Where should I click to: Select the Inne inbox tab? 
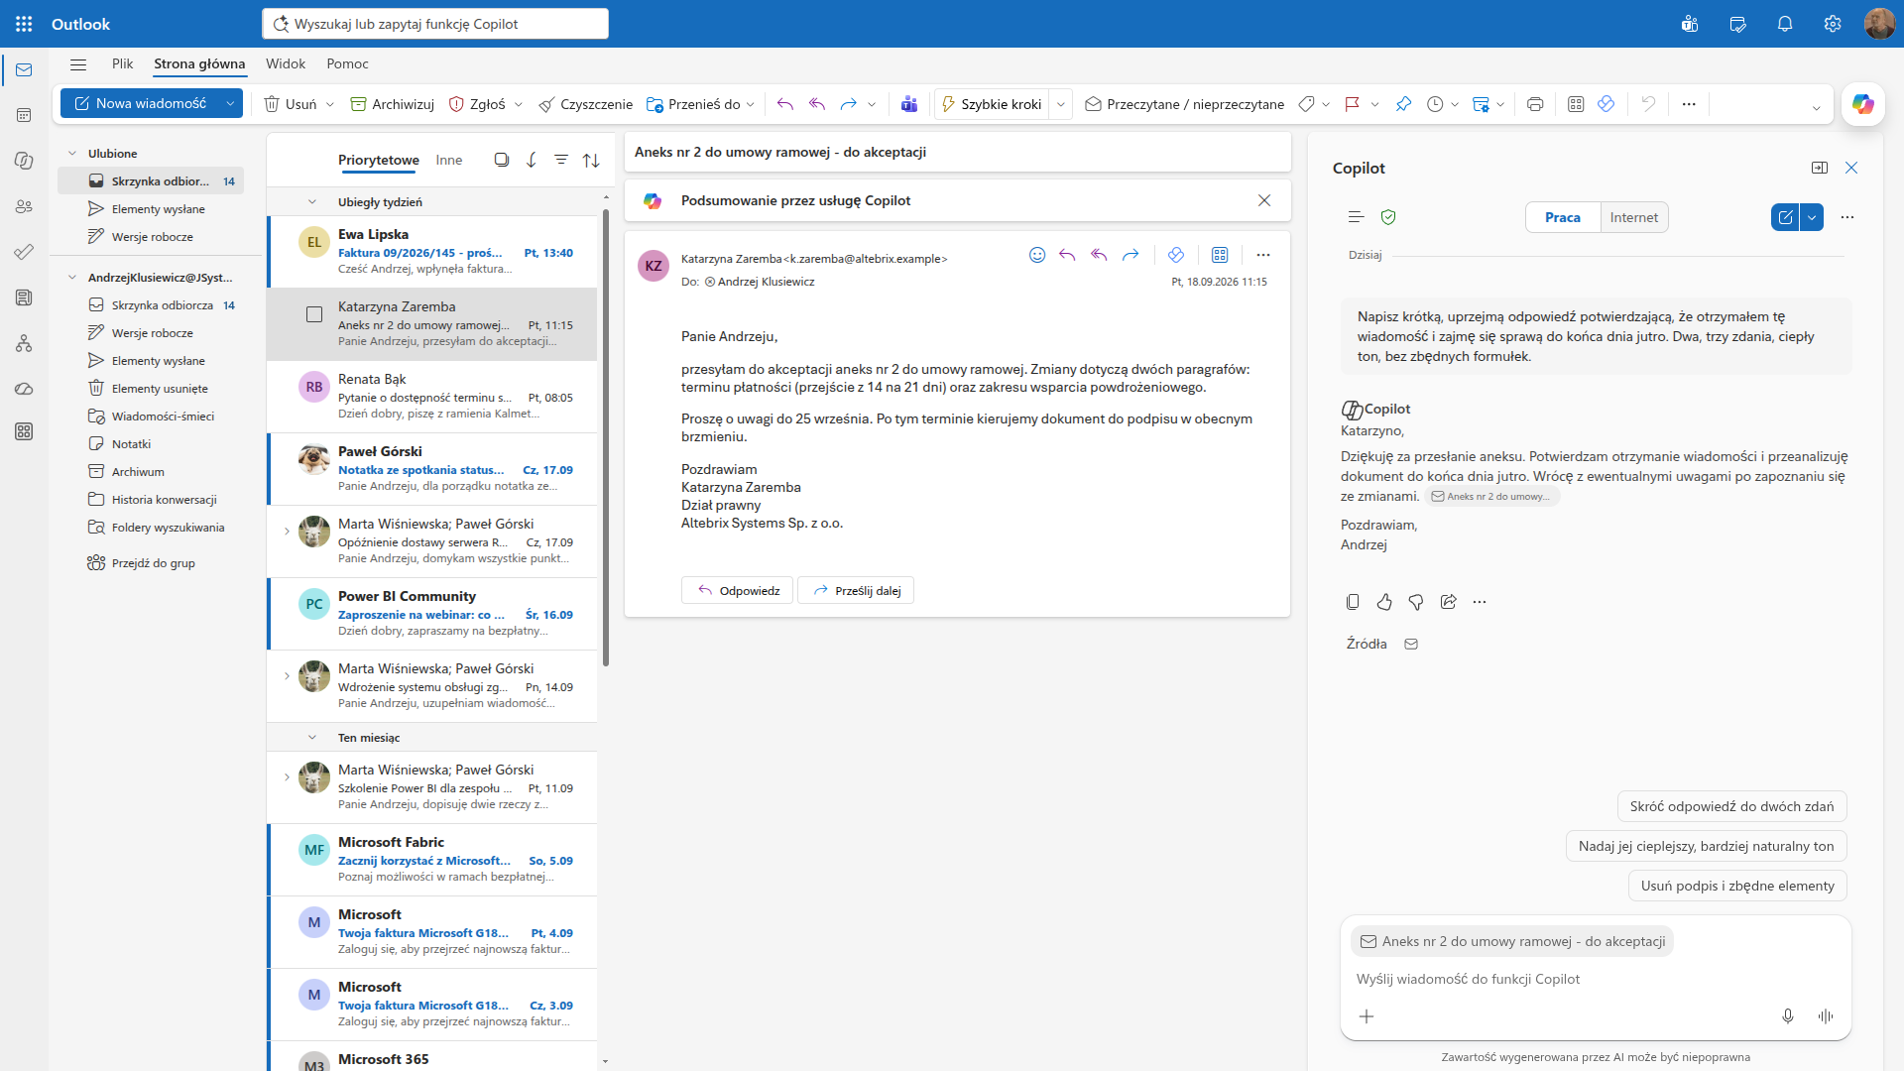pos(449,160)
